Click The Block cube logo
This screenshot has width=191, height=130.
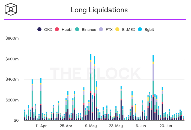11,10
